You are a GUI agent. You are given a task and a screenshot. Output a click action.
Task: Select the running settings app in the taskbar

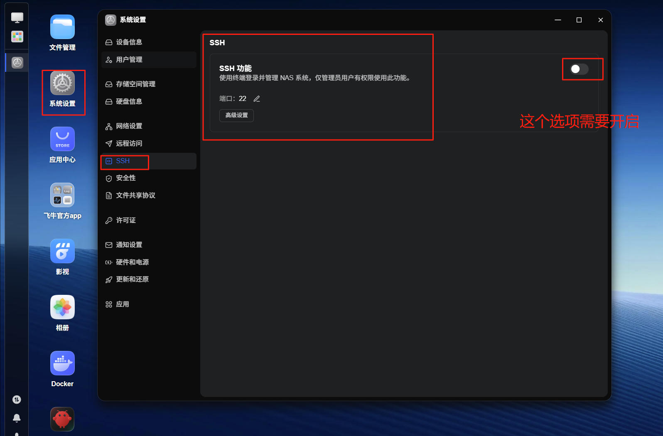17,63
